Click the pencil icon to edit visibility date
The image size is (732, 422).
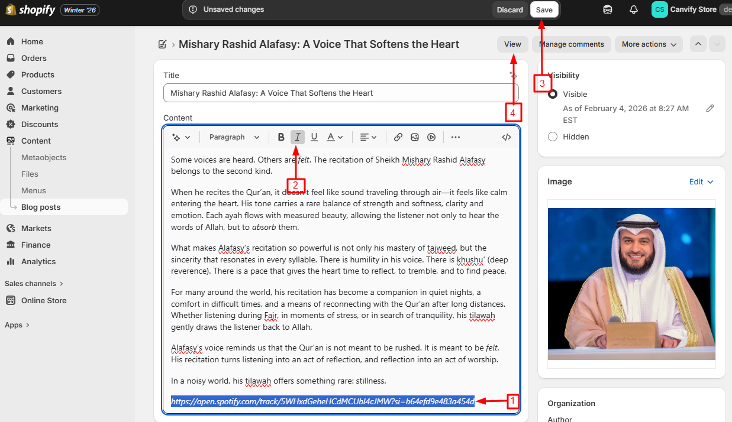point(710,109)
